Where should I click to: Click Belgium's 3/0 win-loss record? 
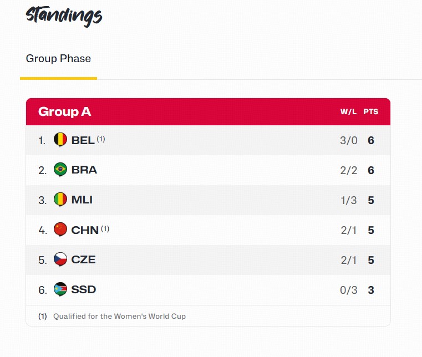tap(349, 141)
